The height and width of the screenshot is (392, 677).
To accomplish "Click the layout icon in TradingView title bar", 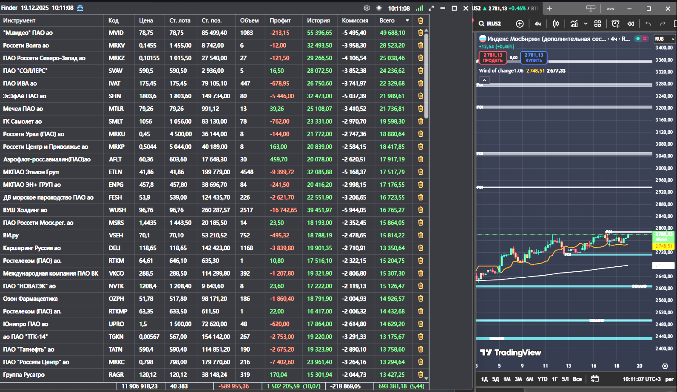I will [x=591, y=8].
